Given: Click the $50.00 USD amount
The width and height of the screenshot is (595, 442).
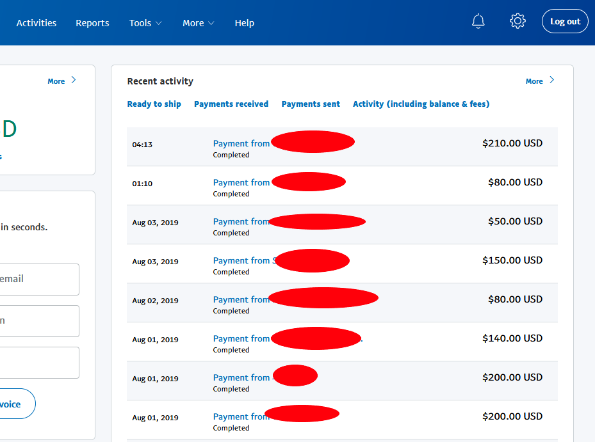Looking at the screenshot, I should (516, 221).
